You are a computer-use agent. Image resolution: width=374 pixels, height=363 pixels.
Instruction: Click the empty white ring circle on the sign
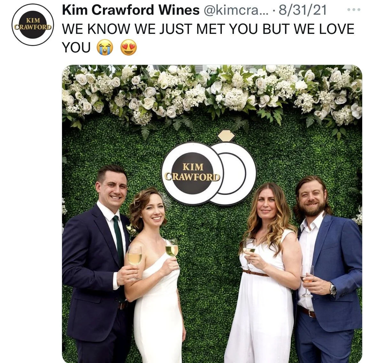click(x=230, y=174)
